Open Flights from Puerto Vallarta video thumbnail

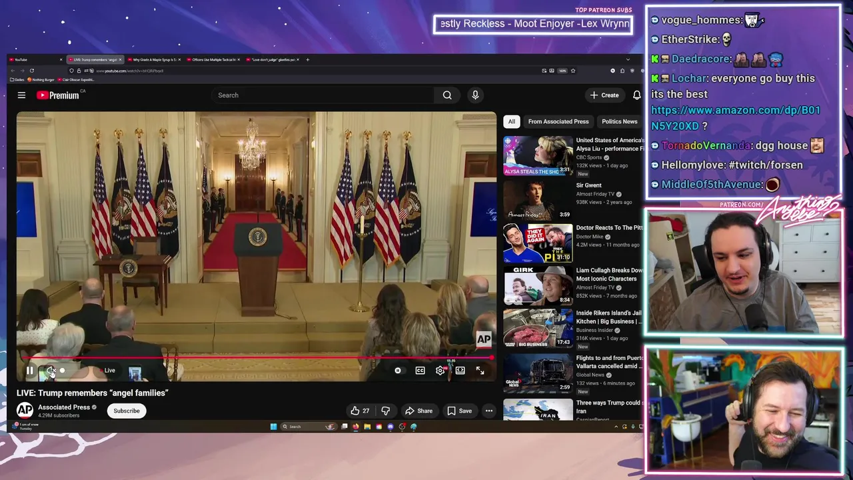click(x=538, y=372)
